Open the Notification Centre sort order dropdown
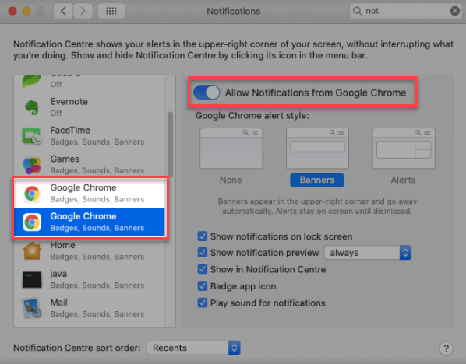Viewport: 466px width, 364px height. click(193, 348)
